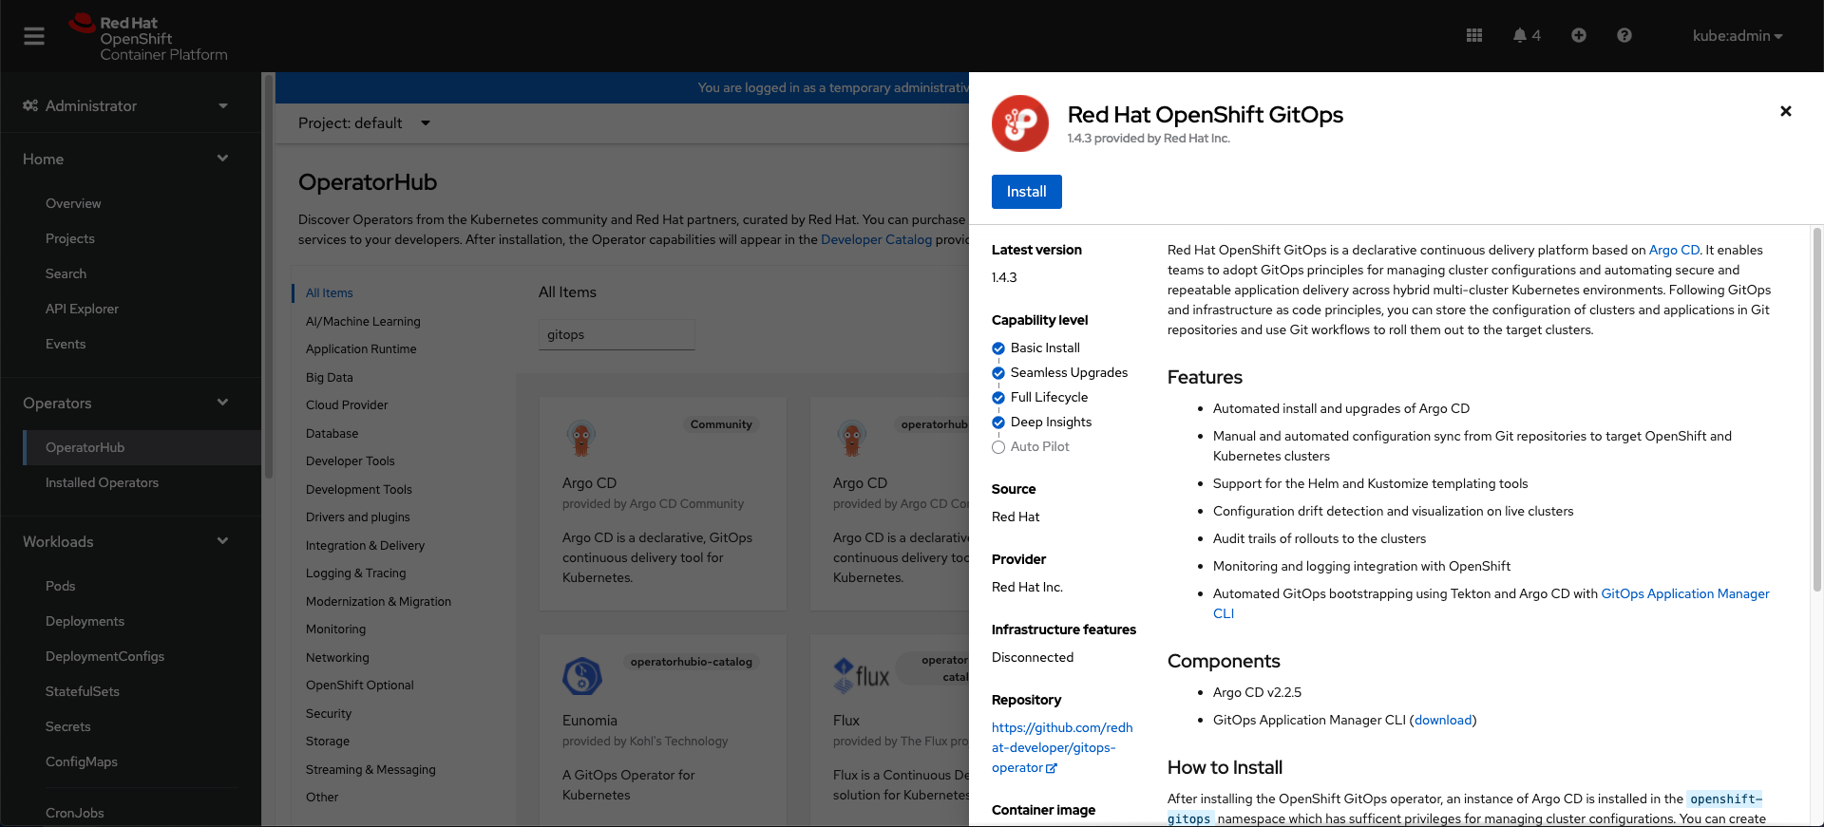Image resolution: width=1824 pixels, height=827 pixels.
Task: Collapse the Home navigation section
Action: (130, 159)
